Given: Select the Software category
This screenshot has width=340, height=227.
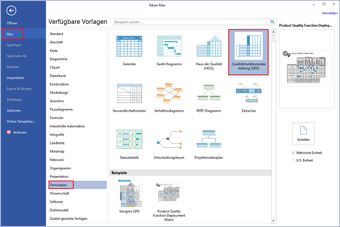Looking at the screenshot, I should pyautogui.click(x=56, y=202).
